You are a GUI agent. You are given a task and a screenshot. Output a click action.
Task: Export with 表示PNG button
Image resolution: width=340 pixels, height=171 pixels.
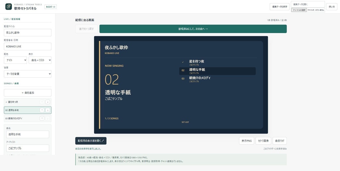(247, 141)
